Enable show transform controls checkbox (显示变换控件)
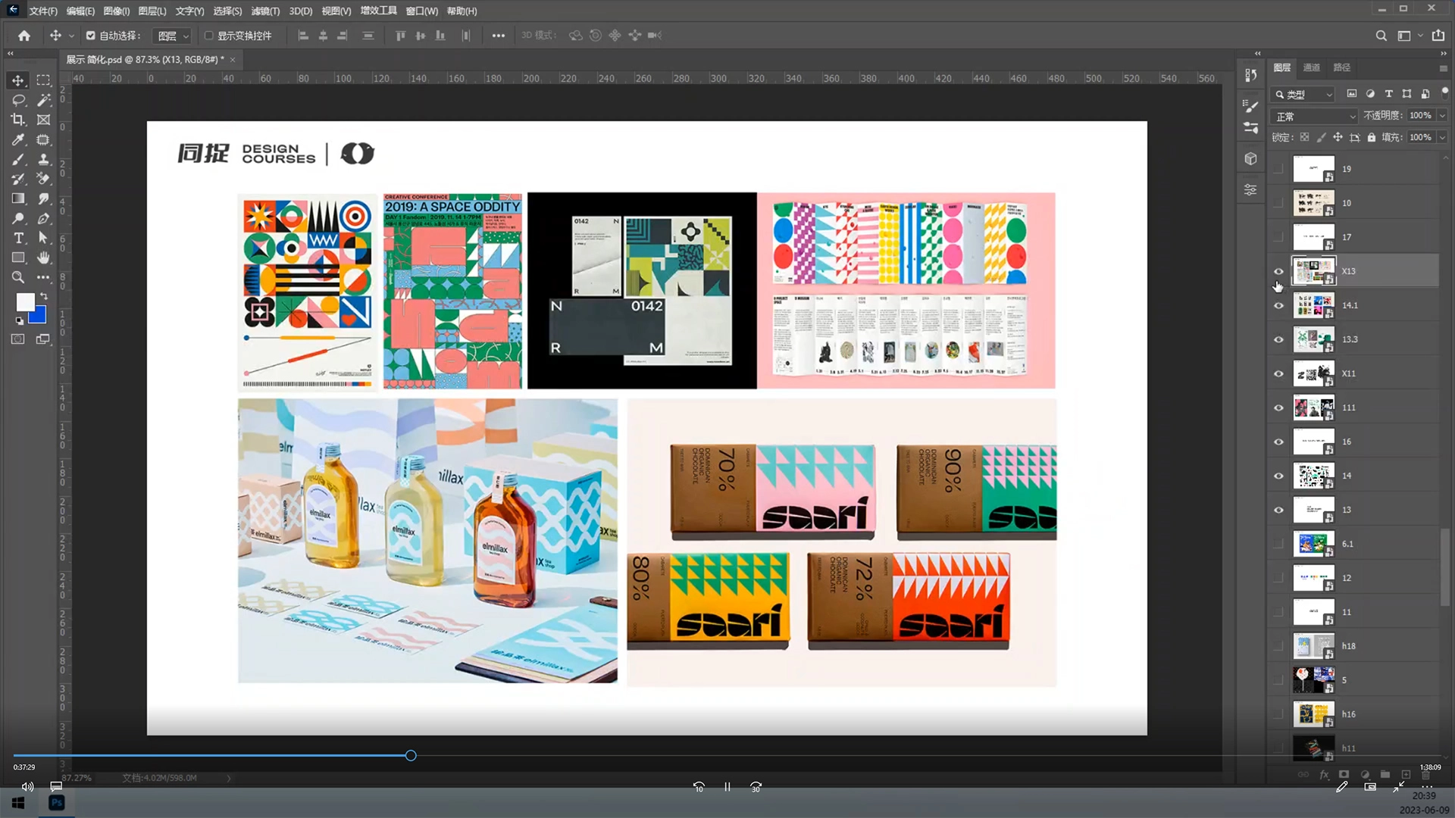Screen dimensions: 1455x818 coord(209,36)
